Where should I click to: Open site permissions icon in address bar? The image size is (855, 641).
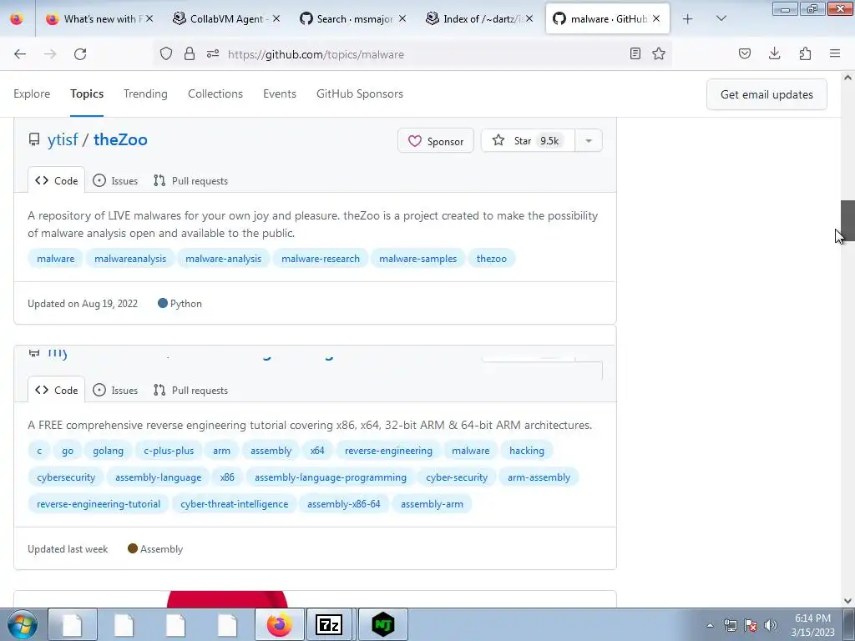point(213,54)
